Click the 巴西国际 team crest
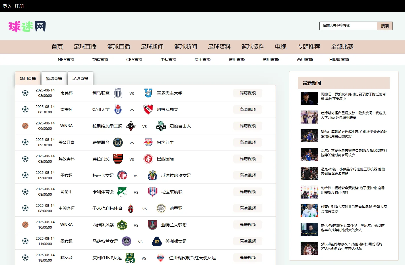 148,159
